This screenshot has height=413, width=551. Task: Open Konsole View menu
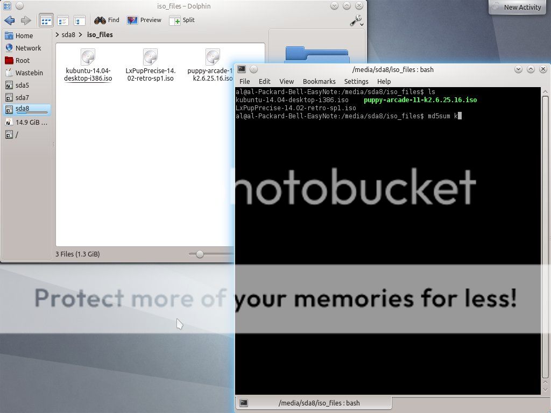pyautogui.click(x=286, y=82)
